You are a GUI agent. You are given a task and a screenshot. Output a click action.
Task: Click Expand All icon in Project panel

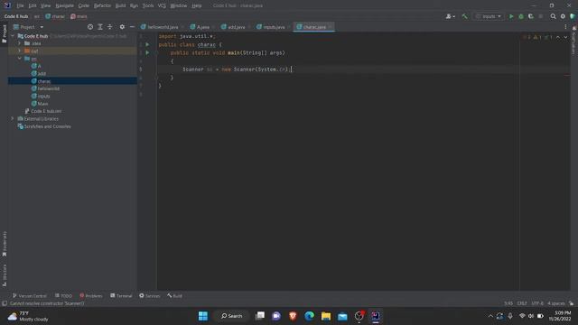coord(100,27)
